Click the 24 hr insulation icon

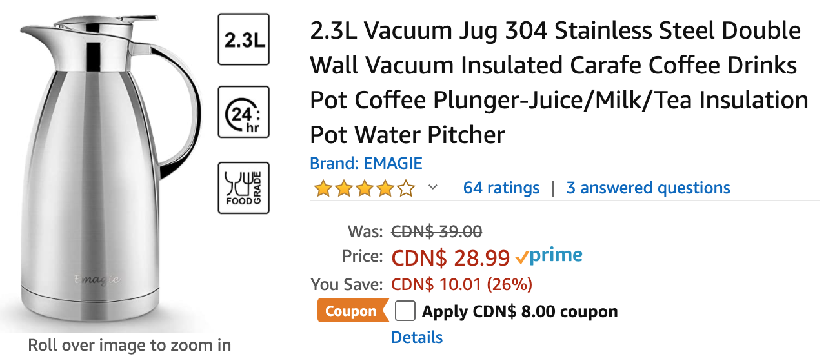243,112
